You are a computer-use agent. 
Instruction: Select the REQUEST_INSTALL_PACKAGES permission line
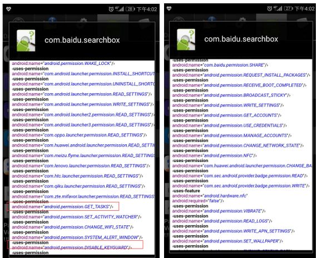241,75
